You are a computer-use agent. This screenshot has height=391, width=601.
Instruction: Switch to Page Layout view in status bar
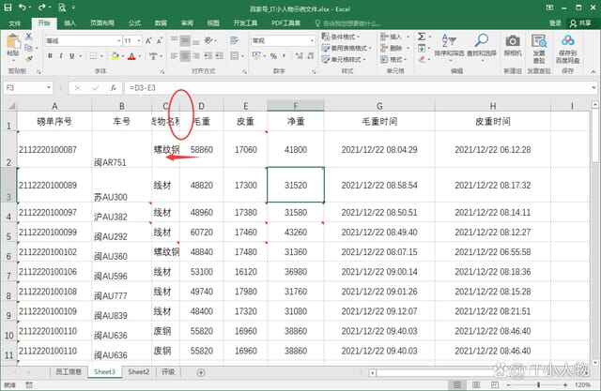(476, 384)
